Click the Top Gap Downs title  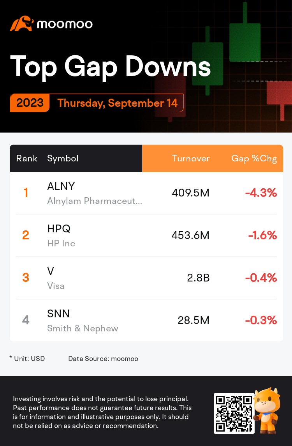(111, 67)
